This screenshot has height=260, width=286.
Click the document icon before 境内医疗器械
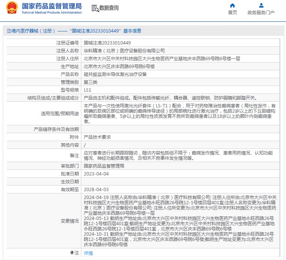click(x=8, y=31)
